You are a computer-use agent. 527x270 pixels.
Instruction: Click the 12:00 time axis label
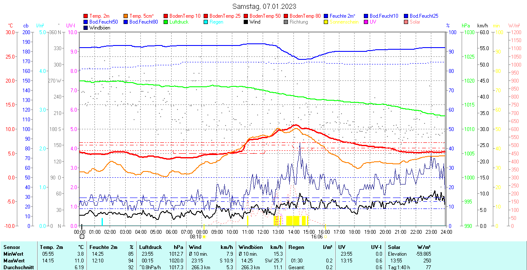[x=263, y=232]
